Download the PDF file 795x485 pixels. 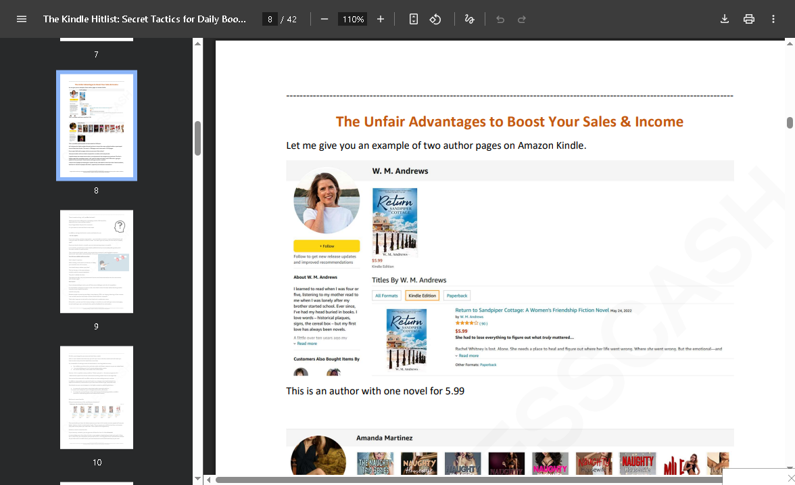[x=725, y=19]
